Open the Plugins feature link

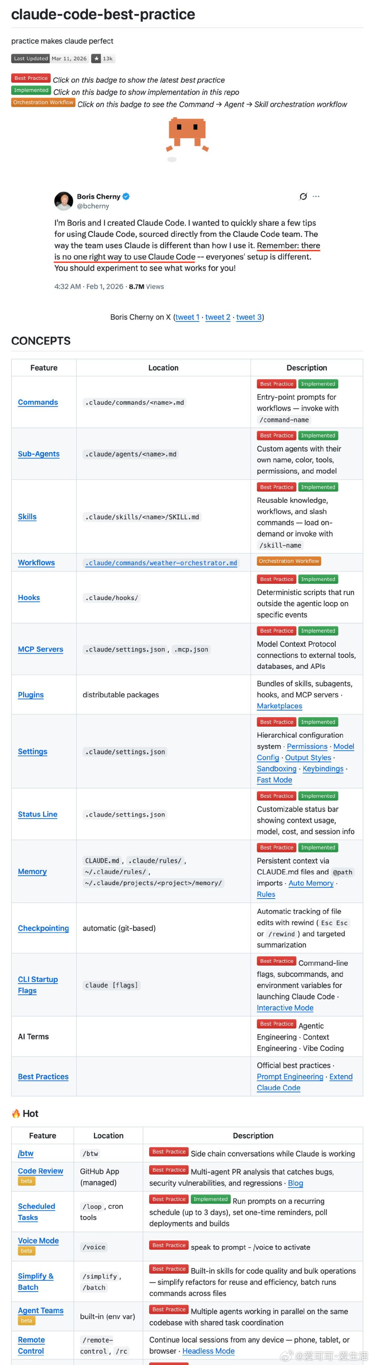pos(31,695)
